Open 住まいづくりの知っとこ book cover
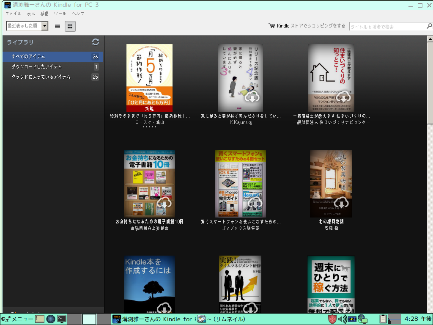433x325 pixels. click(x=331, y=78)
